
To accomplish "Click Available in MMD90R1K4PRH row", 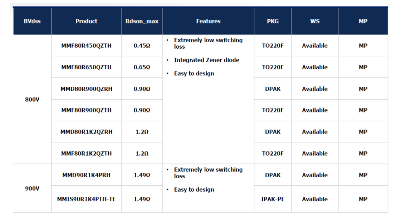I will click(x=315, y=175).
